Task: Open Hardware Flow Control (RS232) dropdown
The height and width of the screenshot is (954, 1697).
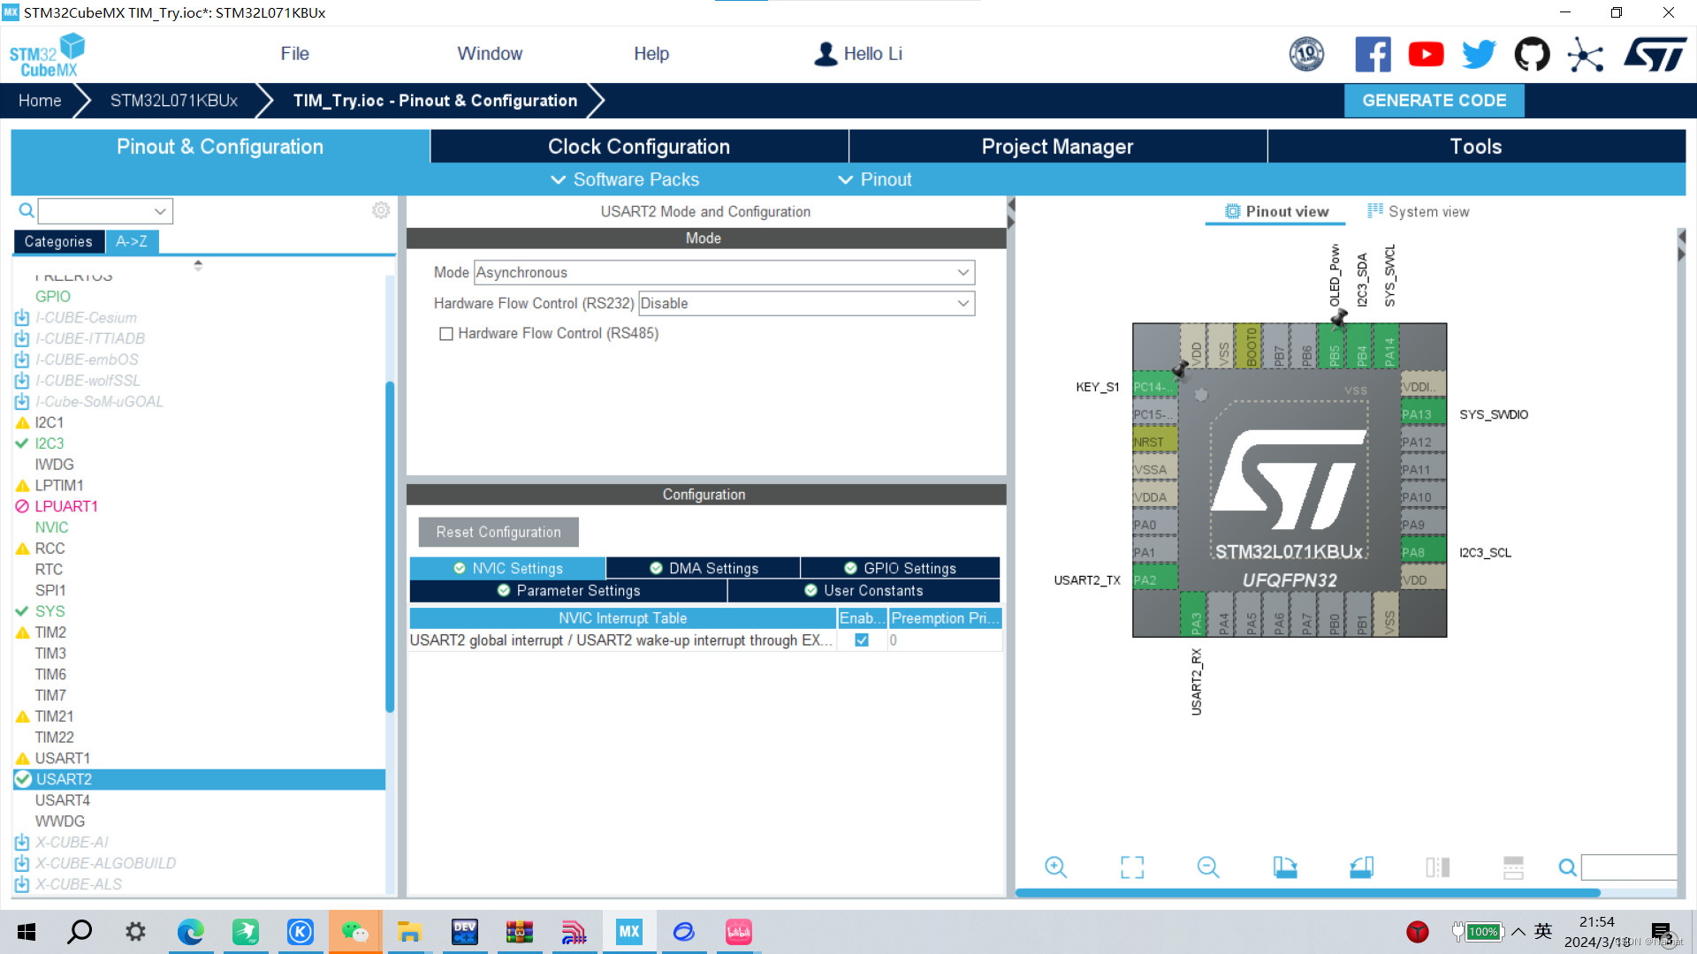Action: (x=806, y=303)
